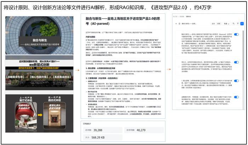Open search with the magnifier icon
Viewport: 248px width, 145px height.
(233, 24)
